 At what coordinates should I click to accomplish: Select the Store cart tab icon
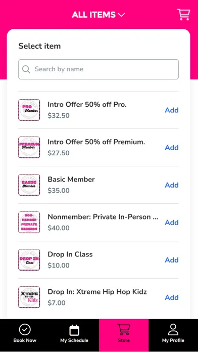coord(124,330)
